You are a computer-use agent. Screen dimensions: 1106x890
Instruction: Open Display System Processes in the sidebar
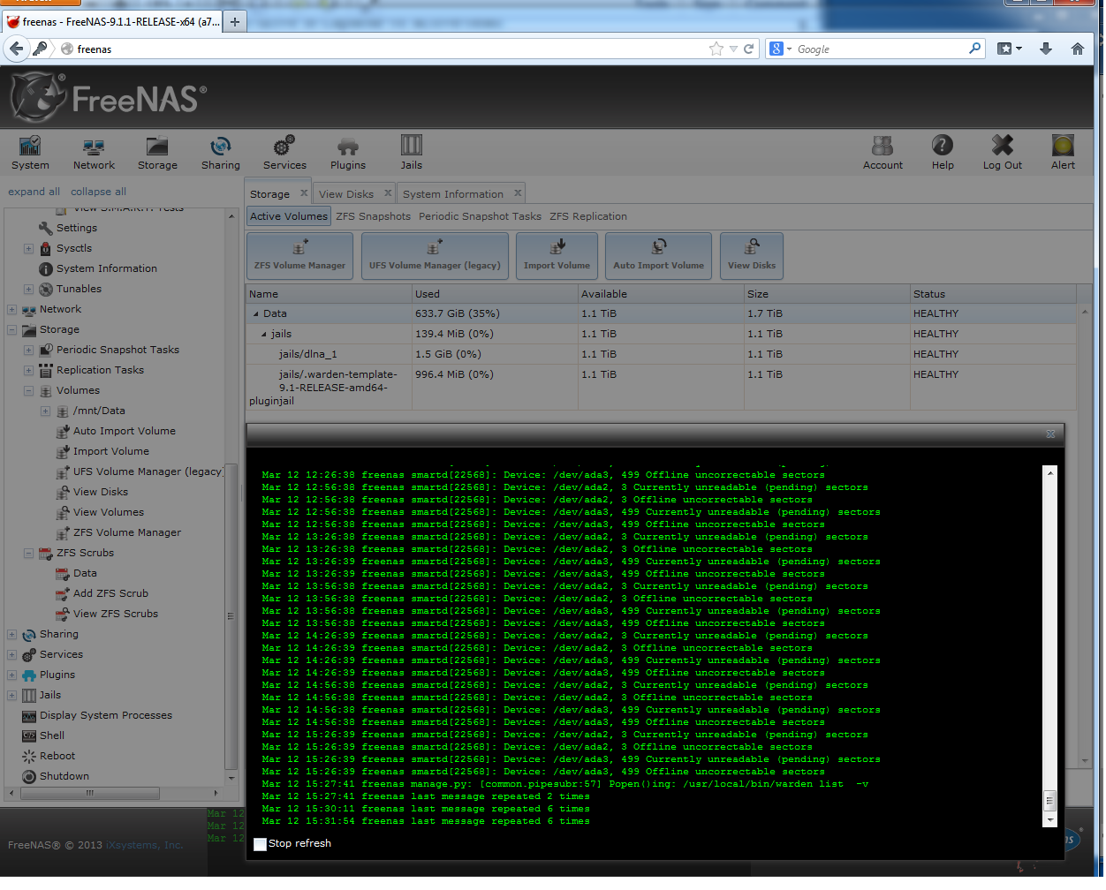pyautogui.click(x=106, y=715)
